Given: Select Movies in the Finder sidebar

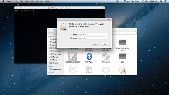Looking at the screenshot, I should pos(54,57).
